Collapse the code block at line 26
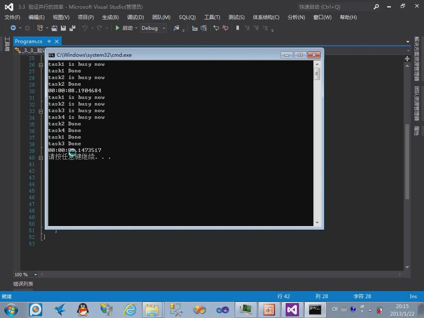Screen dimensions: 424x318 pos(41,65)
